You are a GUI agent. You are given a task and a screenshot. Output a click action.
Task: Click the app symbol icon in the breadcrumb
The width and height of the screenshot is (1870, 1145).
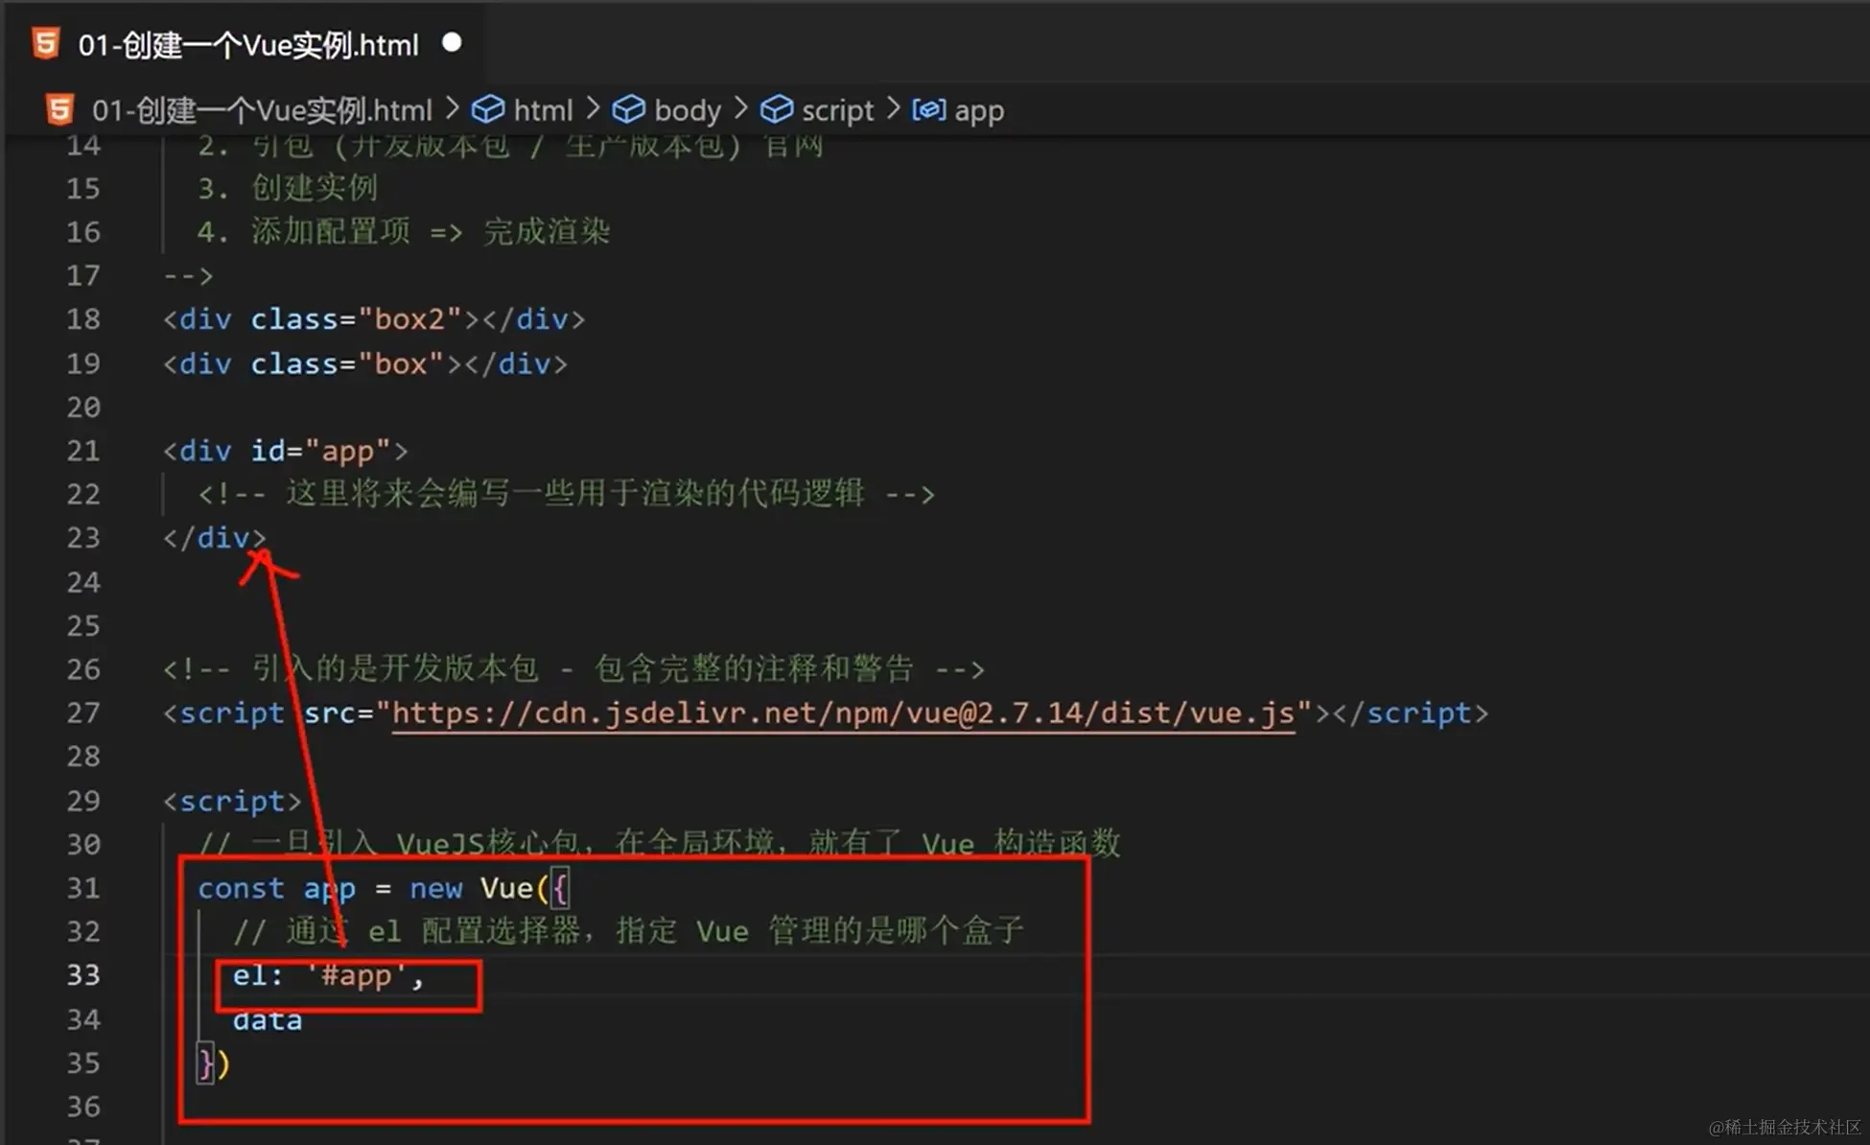pos(928,109)
